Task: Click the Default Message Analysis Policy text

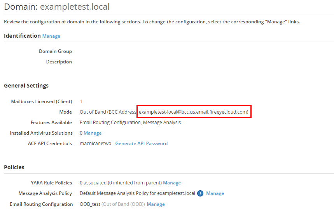Action: tap(137, 193)
